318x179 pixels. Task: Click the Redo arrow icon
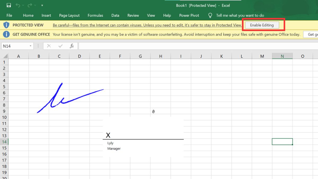click(x=30, y=5)
